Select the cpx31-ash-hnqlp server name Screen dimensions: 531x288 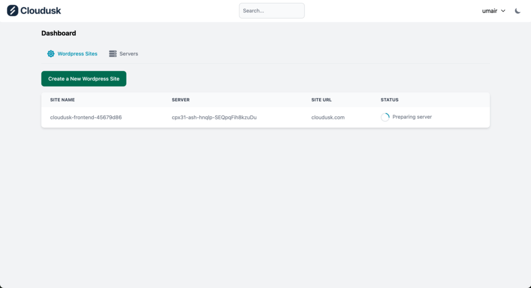[x=214, y=117]
